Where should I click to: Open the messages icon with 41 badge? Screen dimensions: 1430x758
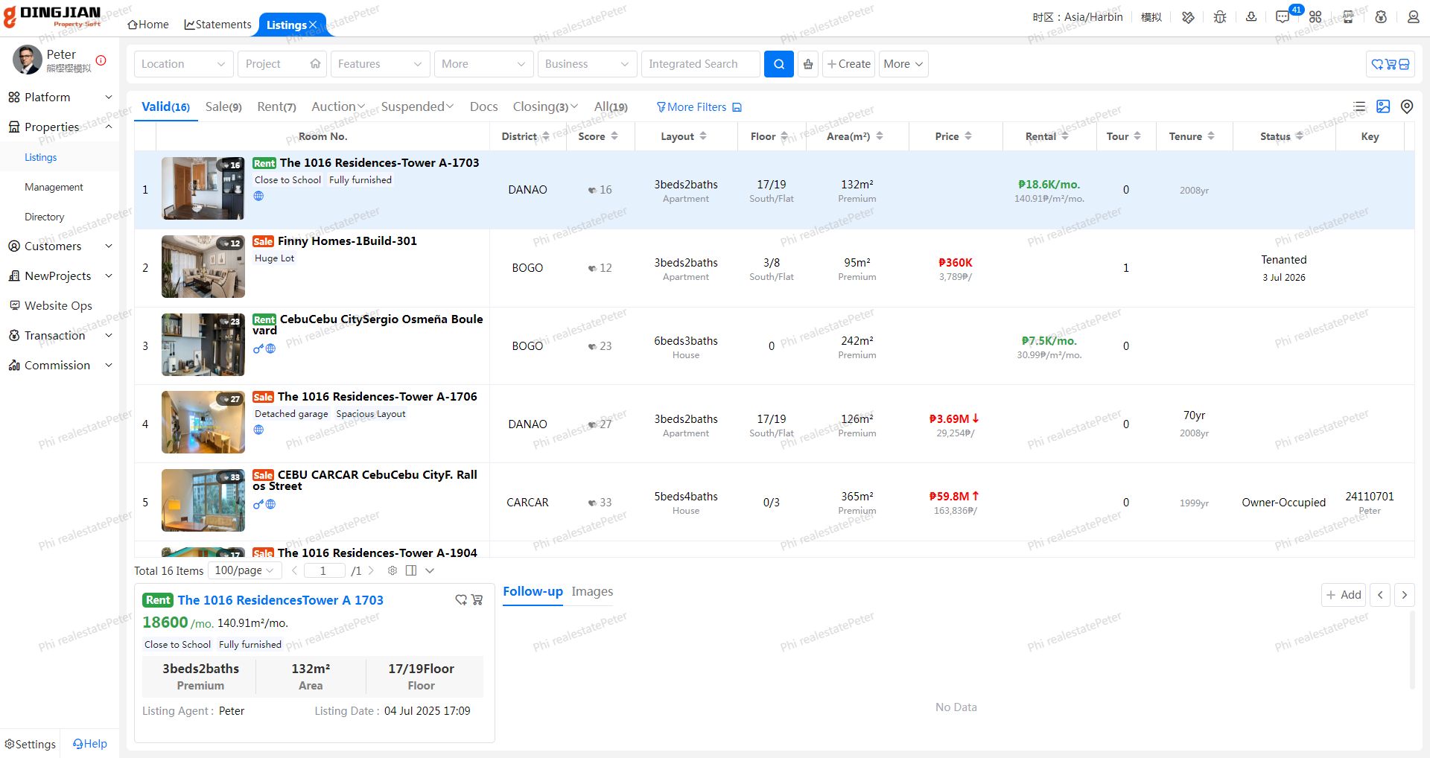[1283, 17]
